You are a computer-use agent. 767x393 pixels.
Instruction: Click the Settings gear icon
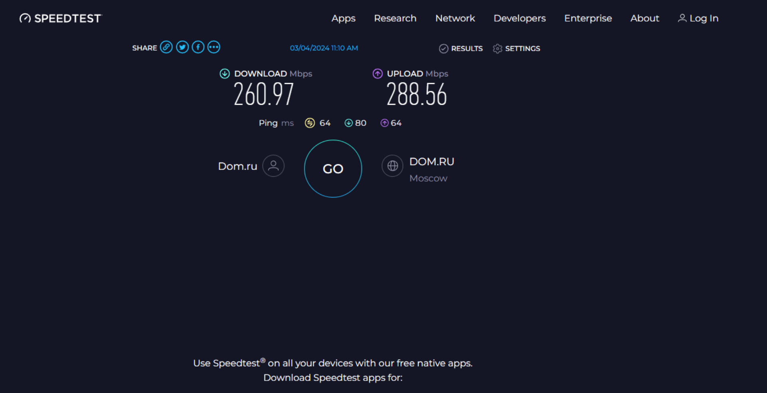(497, 49)
